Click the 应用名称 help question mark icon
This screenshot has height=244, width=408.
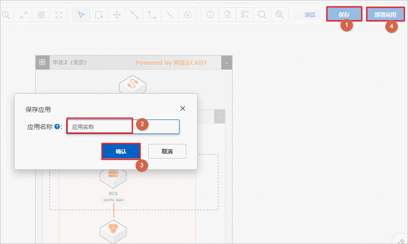[x=57, y=127]
